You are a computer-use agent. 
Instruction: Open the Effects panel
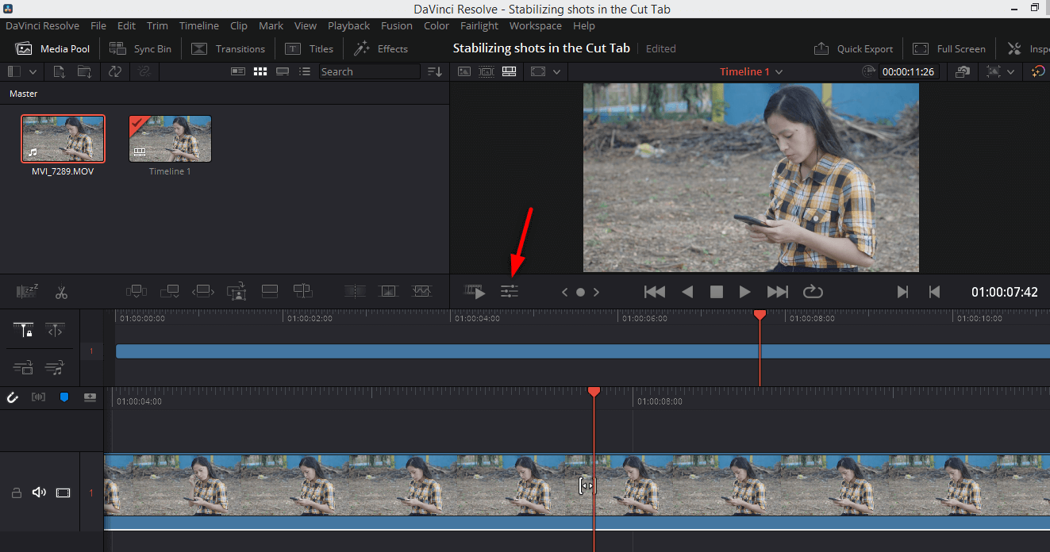click(381, 48)
